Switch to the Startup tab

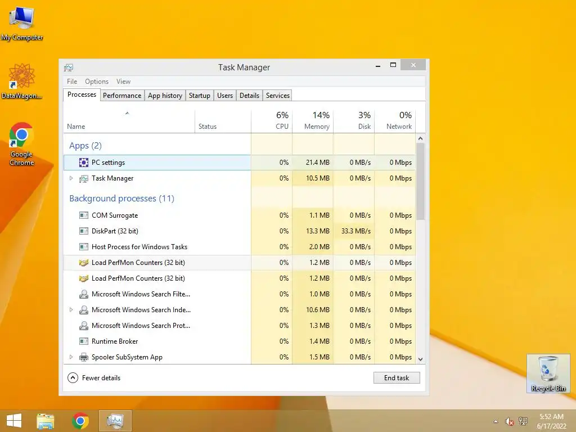200,96
